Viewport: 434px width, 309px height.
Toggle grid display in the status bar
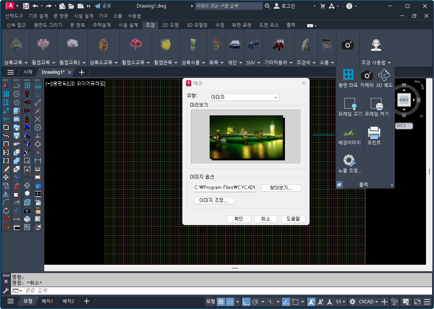[x=221, y=302]
